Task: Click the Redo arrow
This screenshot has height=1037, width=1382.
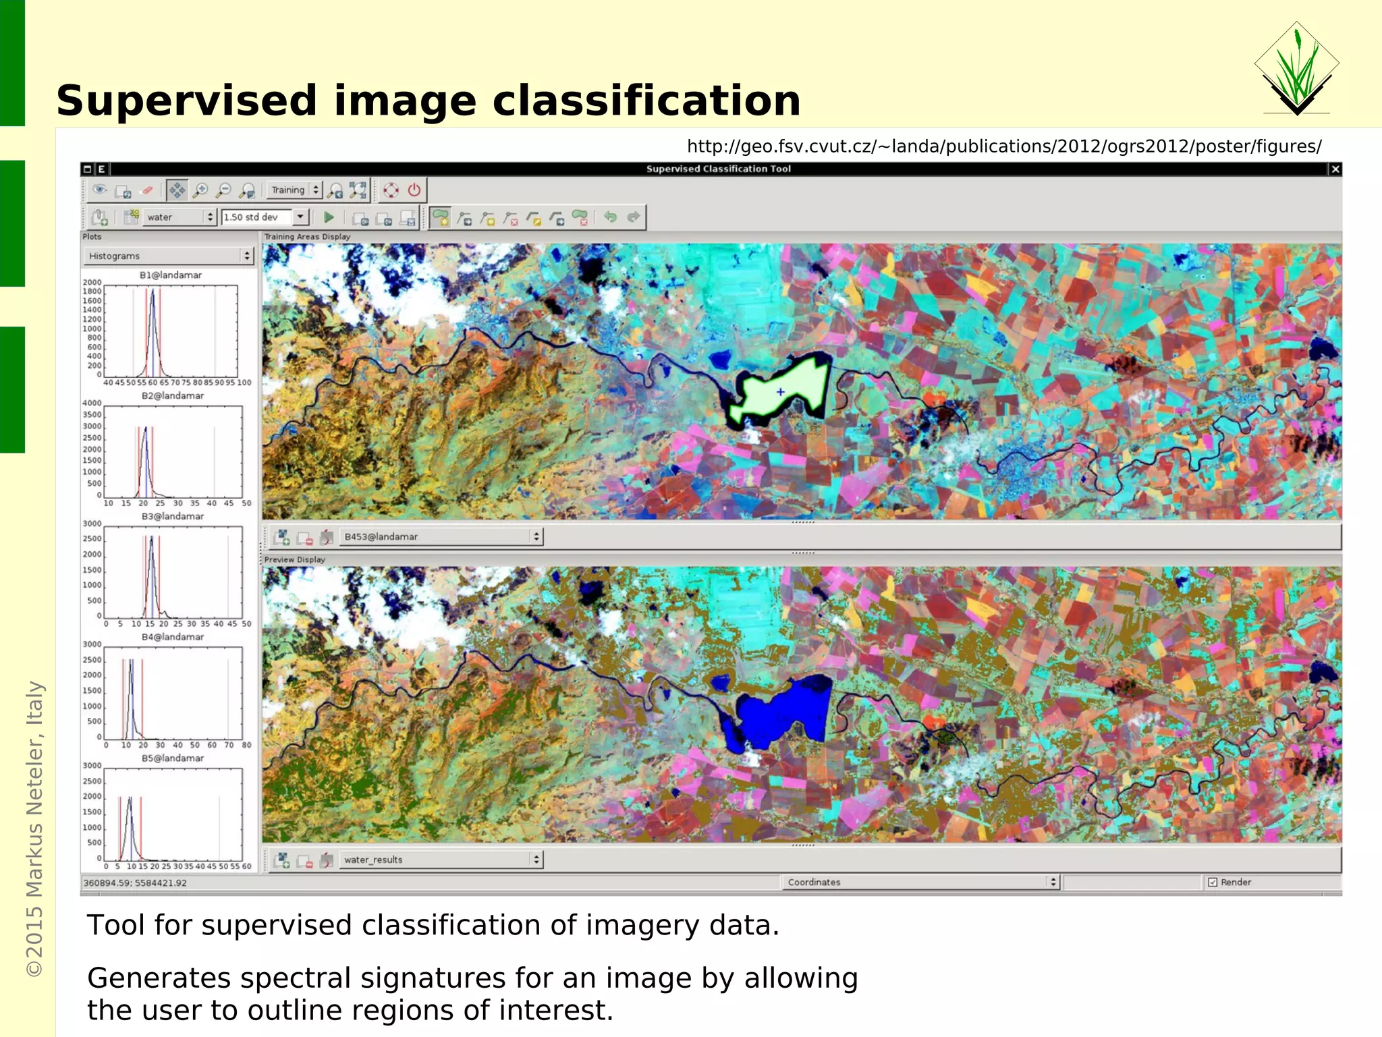Action: coord(633,217)
